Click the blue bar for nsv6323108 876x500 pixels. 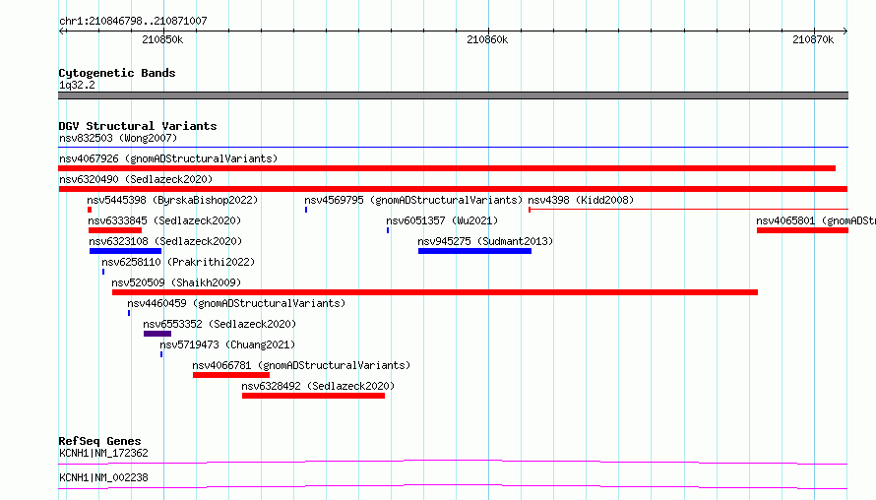125,251
